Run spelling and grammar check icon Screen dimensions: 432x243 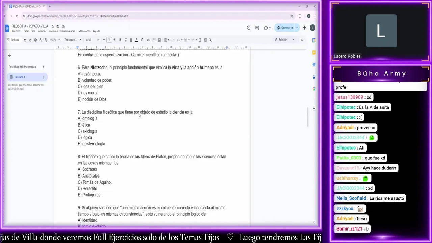coord(41,40)
